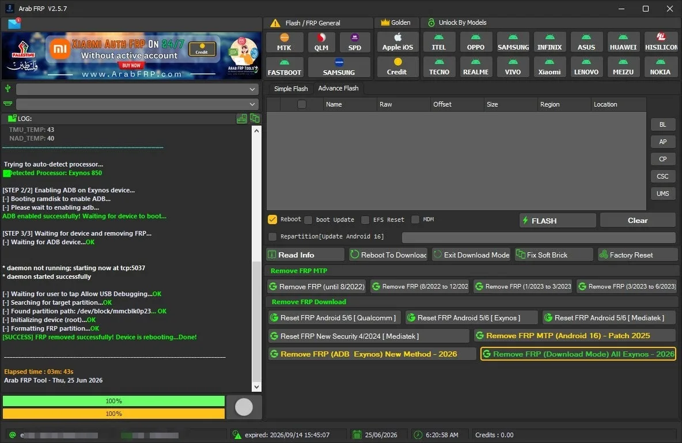Enable Repartition[Update Android 16] checkbox
682x443 pixels.
(272, 236)
